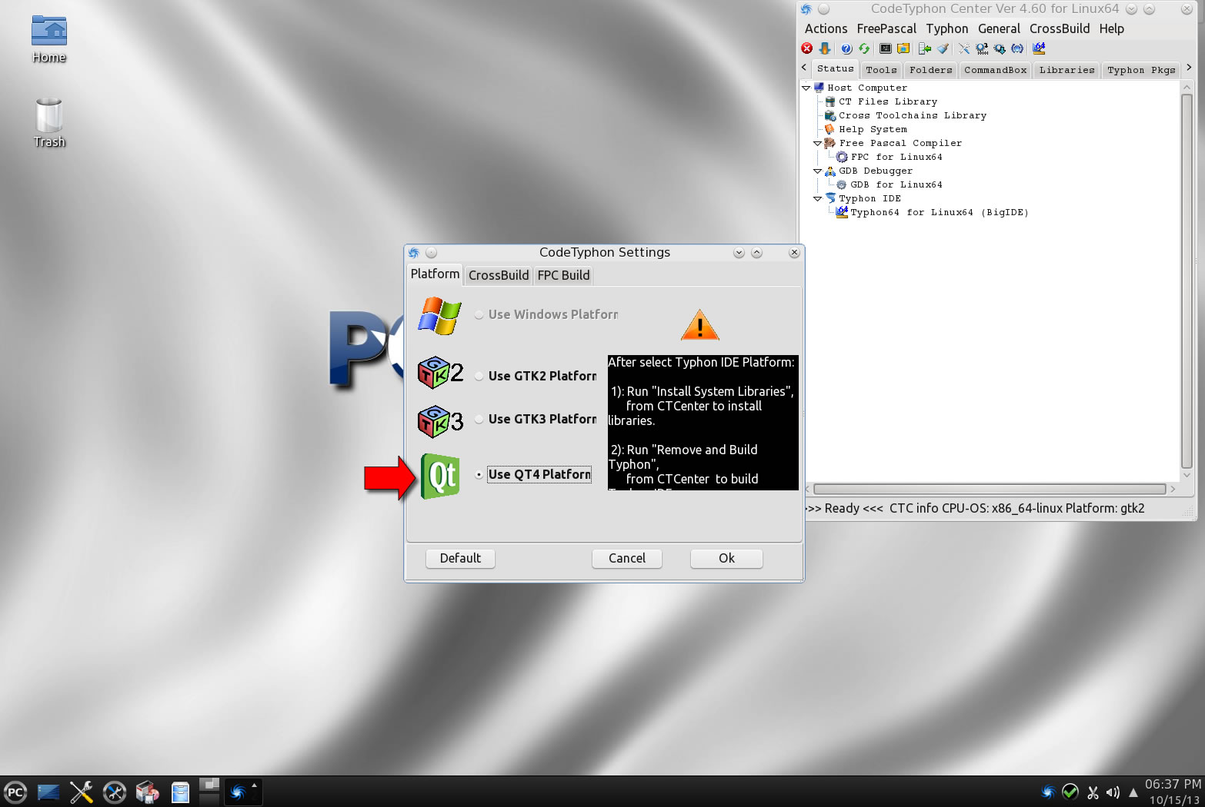The width and height of the screenshot is (1205, 807).
Task: Click the crossed tools settings toolbar icon
Action: tap(964, 48)
